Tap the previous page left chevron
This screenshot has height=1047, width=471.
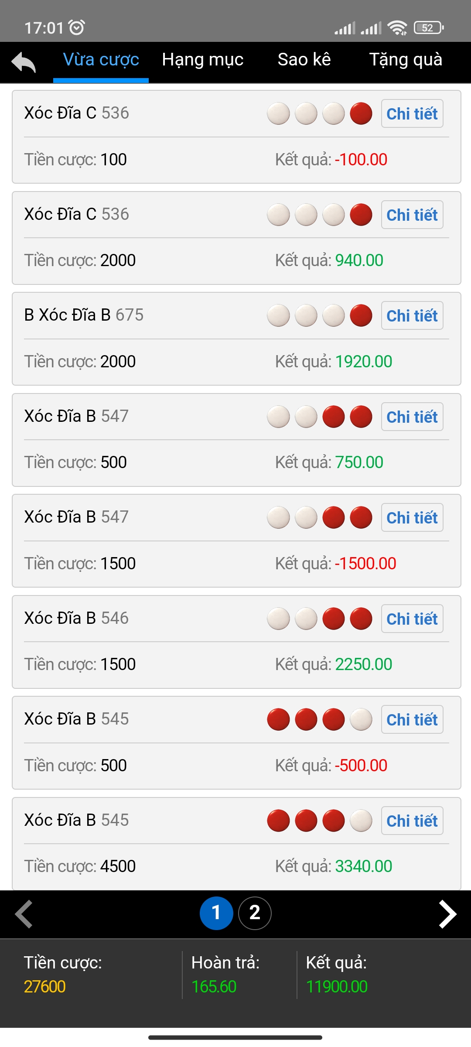(24, 914)
